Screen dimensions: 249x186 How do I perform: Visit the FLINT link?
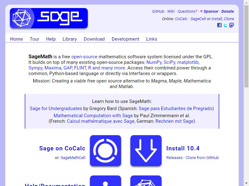point(80,68)
